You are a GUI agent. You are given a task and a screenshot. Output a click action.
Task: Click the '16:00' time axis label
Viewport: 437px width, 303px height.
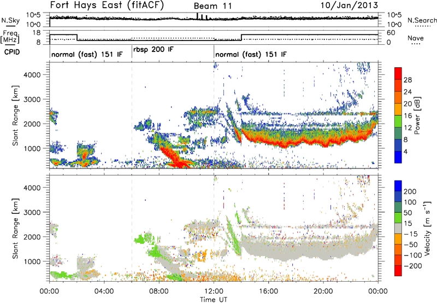pyautogui.click(x=268, y=292)
